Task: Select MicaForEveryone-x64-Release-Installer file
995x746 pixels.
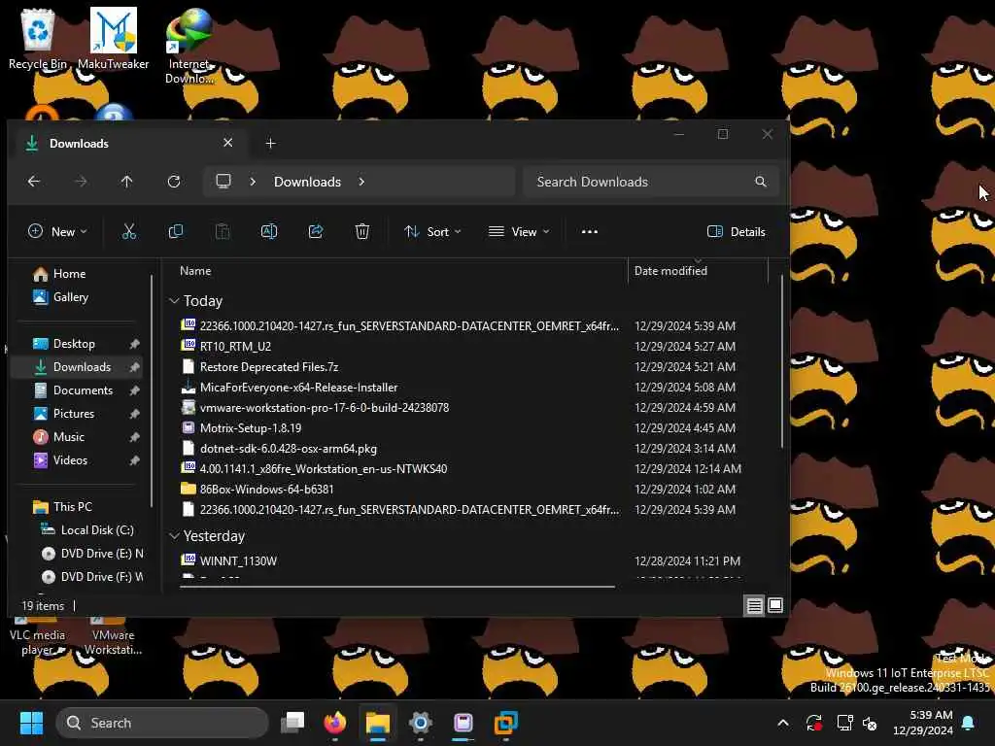Action: (x=299, y=387)
